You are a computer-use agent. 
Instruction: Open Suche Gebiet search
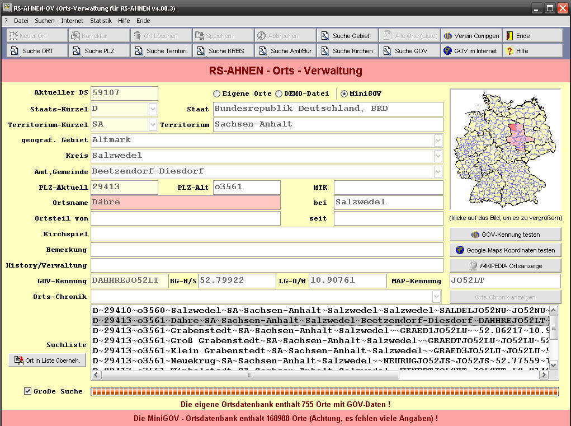pos(348,36)
